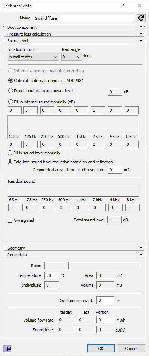Image resolution: width=149 pixels, height=356 pixels.
Task: Click the Individuals field in Room data
Action: click(52, 285)
